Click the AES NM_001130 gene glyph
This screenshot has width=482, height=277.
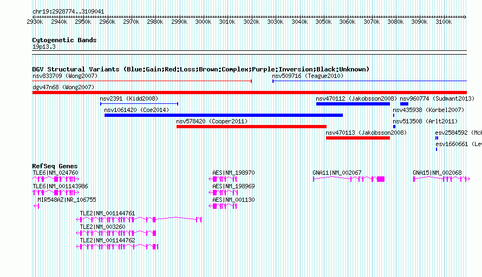pyautogui.click(x=223, y=206)
